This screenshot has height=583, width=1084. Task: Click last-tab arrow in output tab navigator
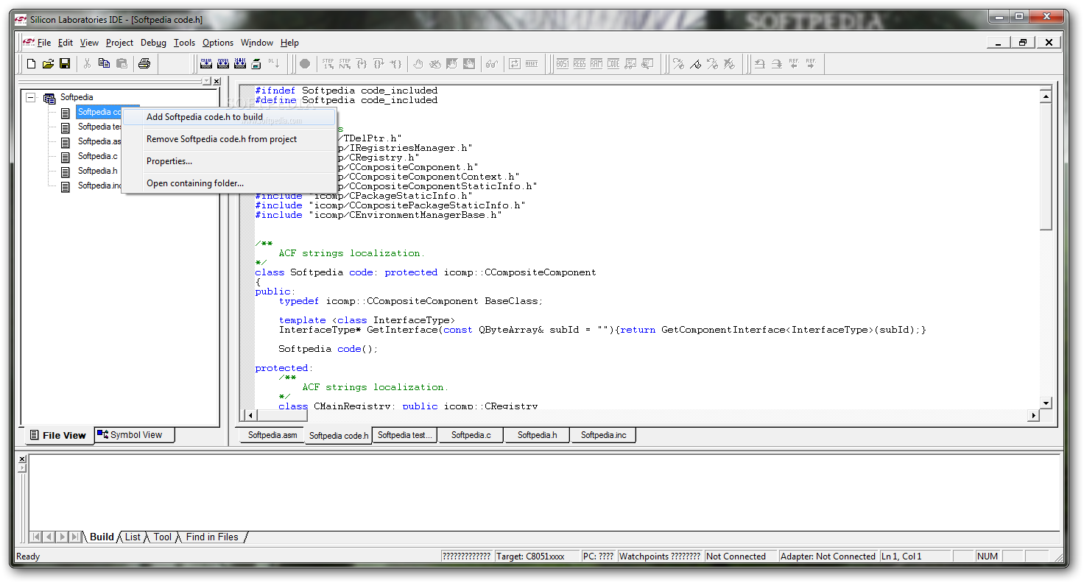(x=76, y=537)
